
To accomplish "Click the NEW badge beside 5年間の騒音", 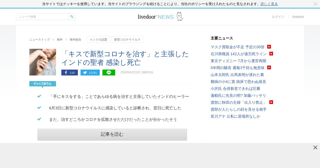I will pos(269,67).
